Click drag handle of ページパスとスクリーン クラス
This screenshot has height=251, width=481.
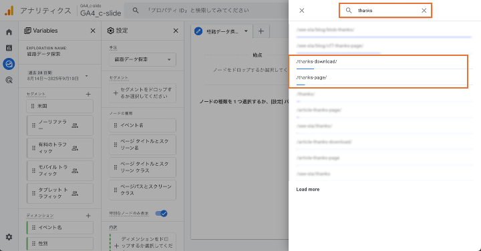116,190
